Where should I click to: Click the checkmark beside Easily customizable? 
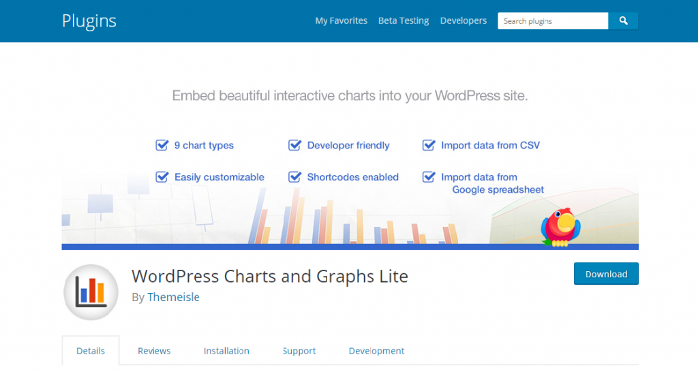click(x=162, y=177)
